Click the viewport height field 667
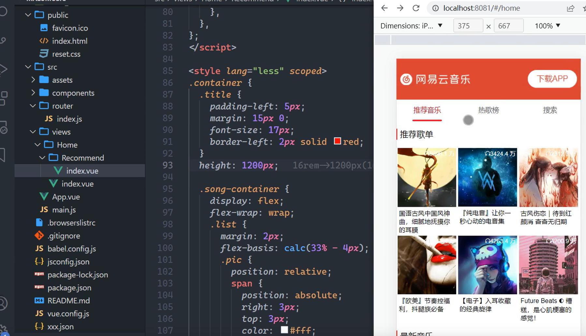586x336 pixels. pyautogui.click(x=509, y=26)
